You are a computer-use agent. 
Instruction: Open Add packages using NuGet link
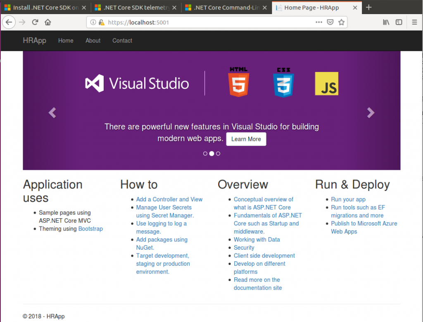[x=162, y=243]
